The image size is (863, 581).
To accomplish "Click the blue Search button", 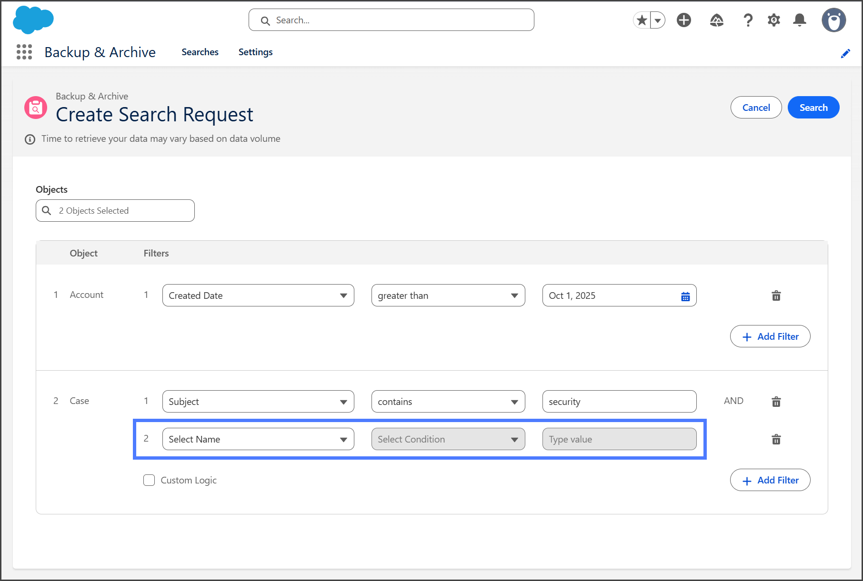I will point(813,108).
